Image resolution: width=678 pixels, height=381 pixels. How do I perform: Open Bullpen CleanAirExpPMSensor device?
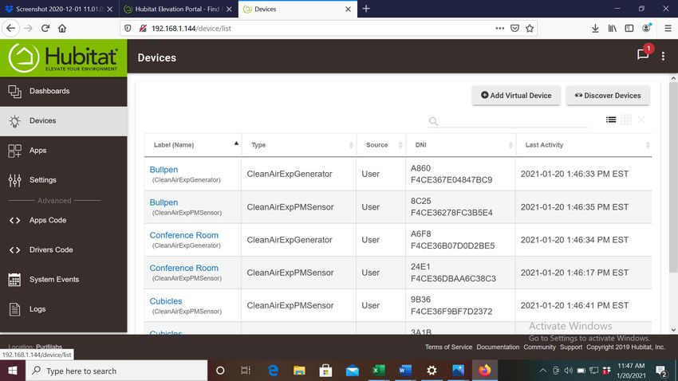point(164,202)
